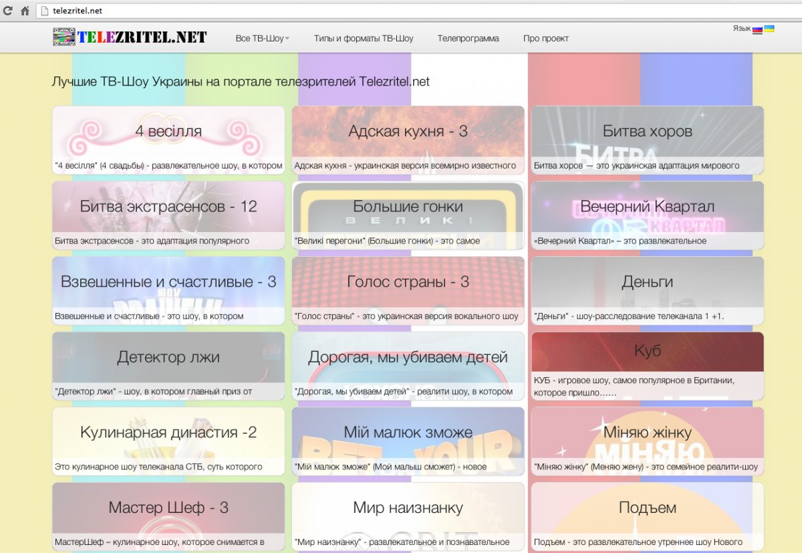Viewport: 802px width, 553px height.
Task: Click description "Это кулинарное шоу телеканала СТБ"
Action: coord(158,467)
